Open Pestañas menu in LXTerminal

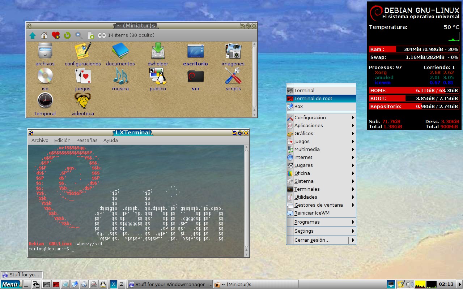[87, 140]
